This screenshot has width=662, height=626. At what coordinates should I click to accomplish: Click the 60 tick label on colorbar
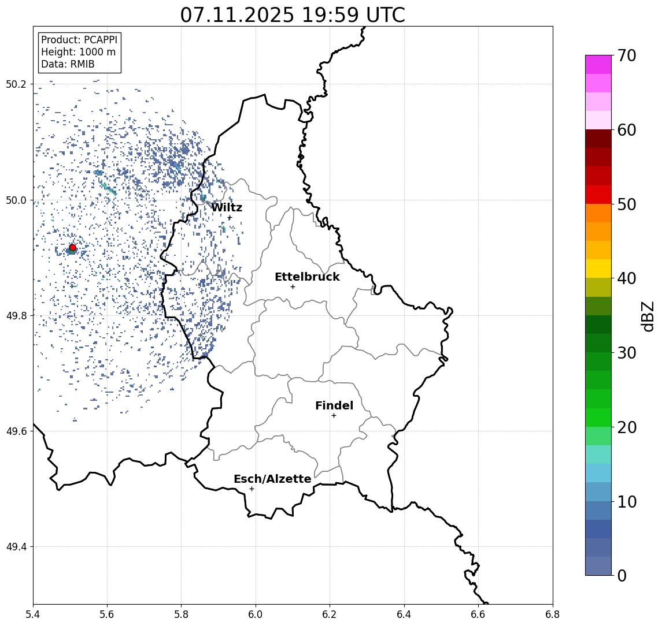point(627,130)
